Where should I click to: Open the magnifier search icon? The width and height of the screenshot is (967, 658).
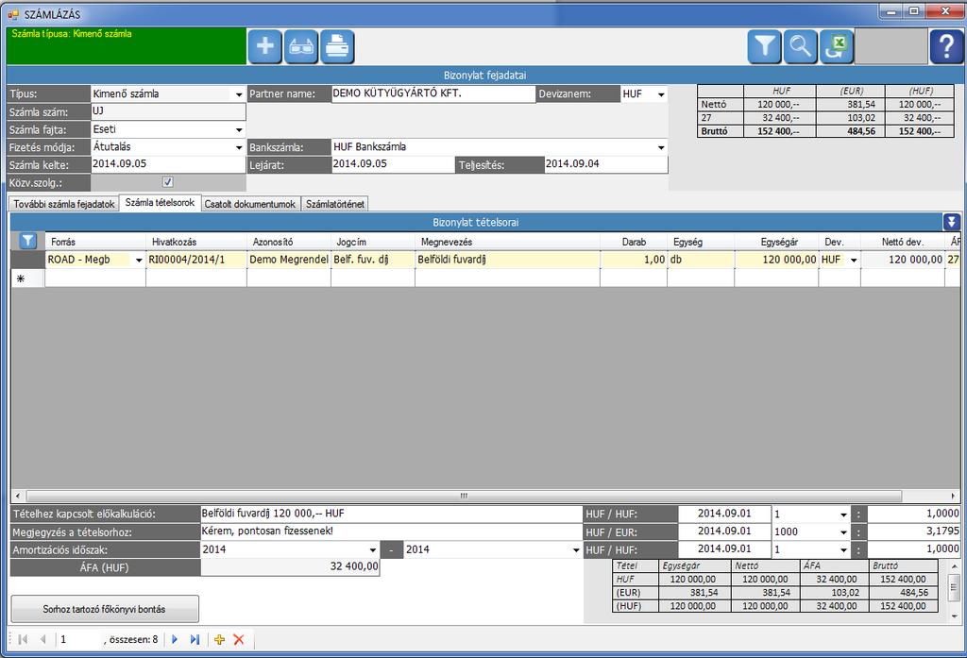pos(801,47)
